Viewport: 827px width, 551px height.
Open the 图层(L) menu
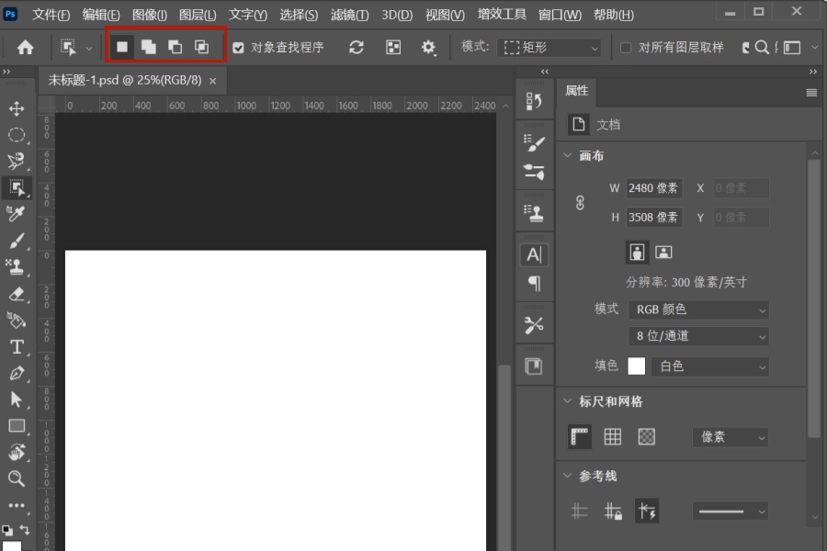[x=198, y=15]
